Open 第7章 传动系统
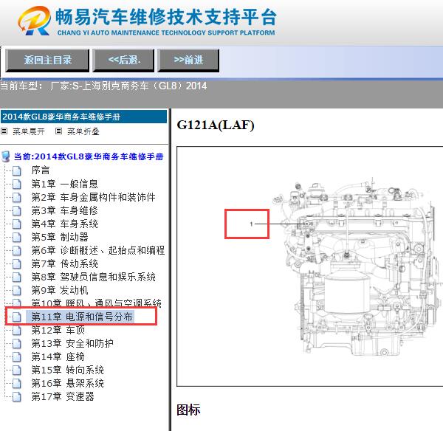Screen dimensions: 443x431 tap(64, 263)
